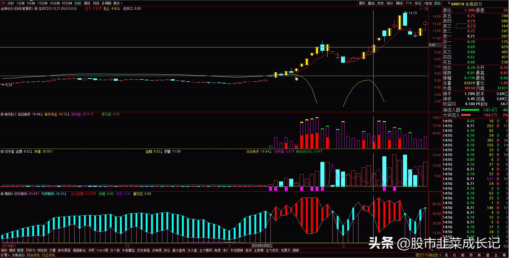Apply the 龙昊天 template
Viewport: 509px width, 258px height.
point(286,250)
